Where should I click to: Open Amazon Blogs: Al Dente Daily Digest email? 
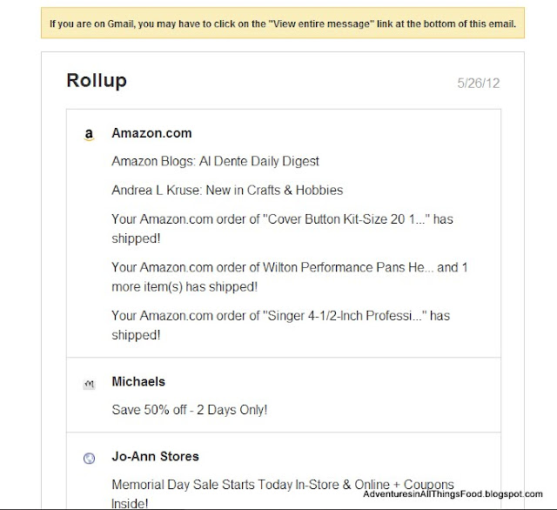tap(215, 161)
